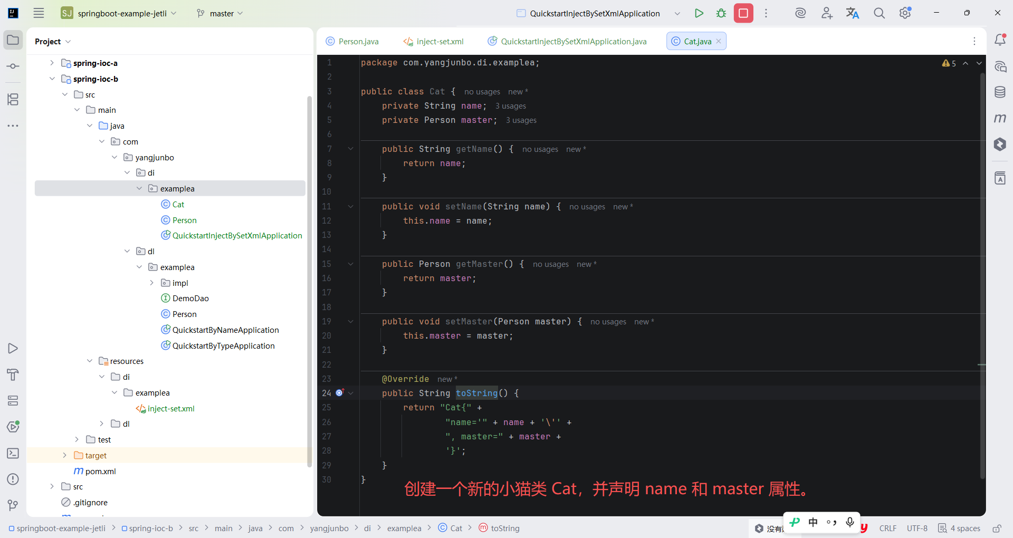
Task: Click UTF-8 encoding in status bar
Action: pyautogui.click(x=917, y=528)
